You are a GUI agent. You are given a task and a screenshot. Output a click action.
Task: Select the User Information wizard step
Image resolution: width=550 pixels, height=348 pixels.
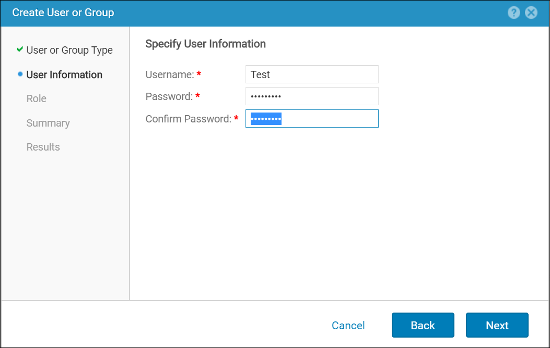click(64, 74)
